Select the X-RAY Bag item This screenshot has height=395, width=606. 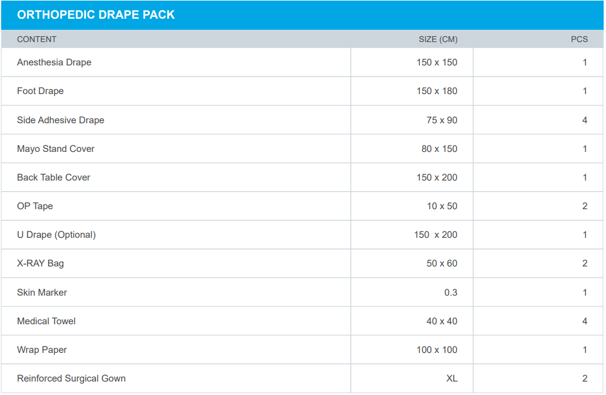click(x=40, y=264)
